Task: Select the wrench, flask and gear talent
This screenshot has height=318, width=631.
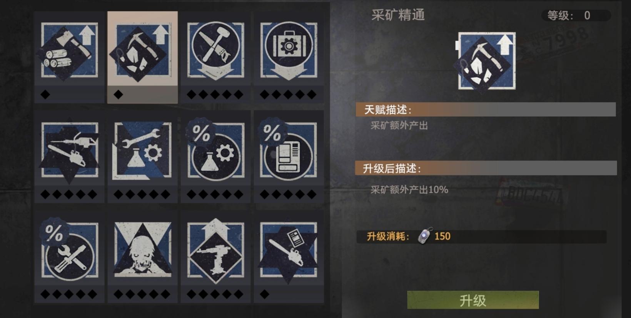Action: click(x=142, y=151)
